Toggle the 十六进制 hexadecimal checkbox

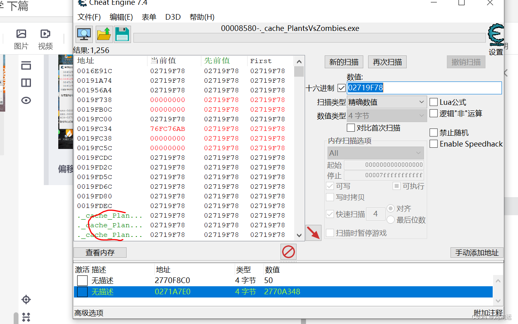[342, 88]
